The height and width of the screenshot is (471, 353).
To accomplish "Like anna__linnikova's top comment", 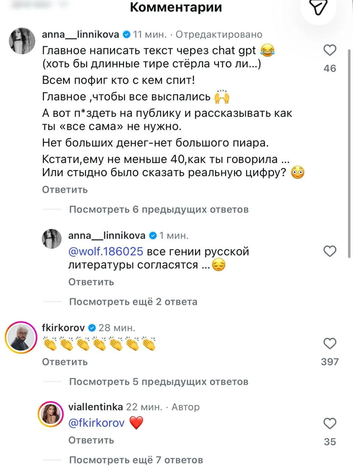I will pyautogui.click(x=330, y=50).
